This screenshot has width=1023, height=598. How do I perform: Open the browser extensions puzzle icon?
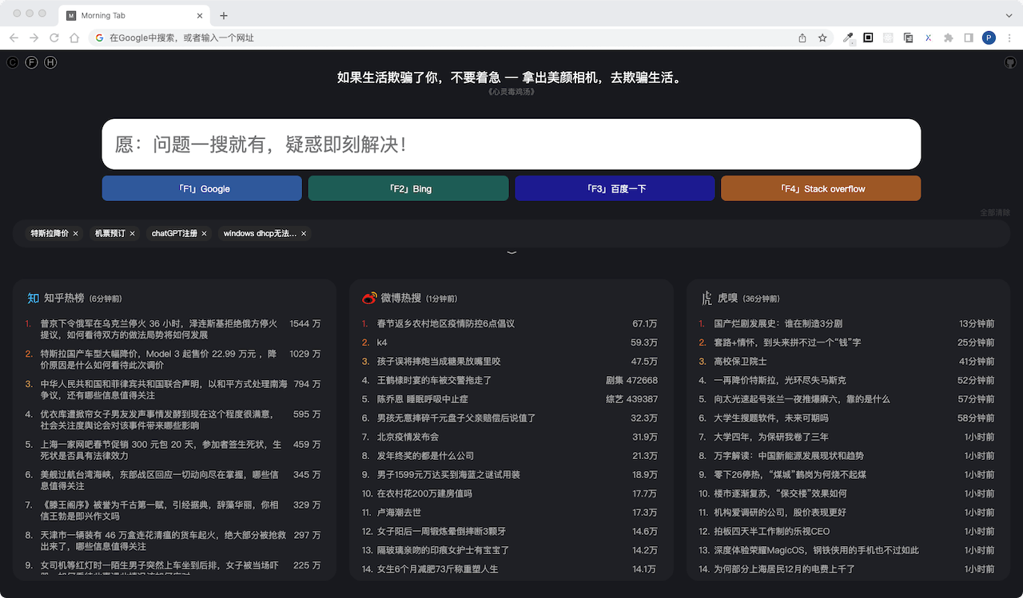[x=948, y=38]
